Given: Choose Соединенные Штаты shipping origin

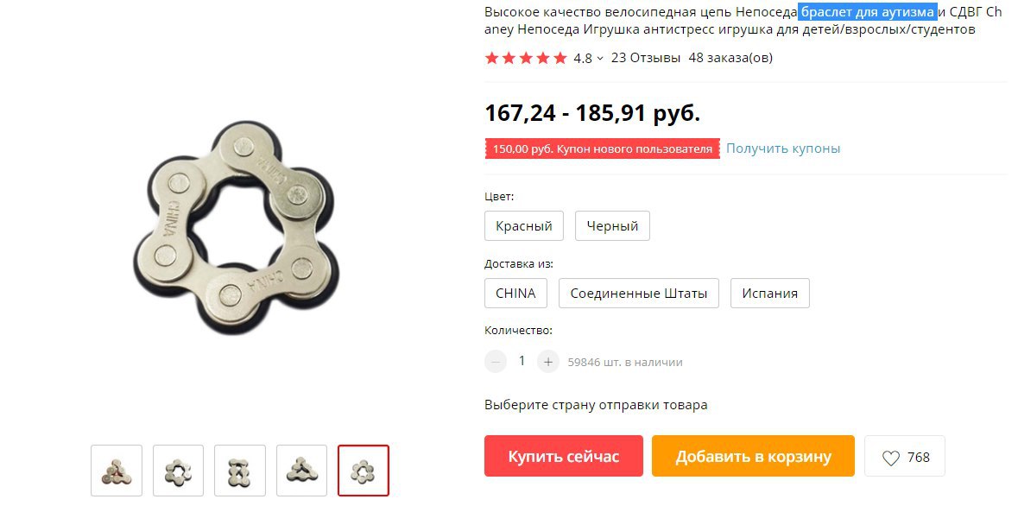Looking at the screenshot, I should (639, 293).
